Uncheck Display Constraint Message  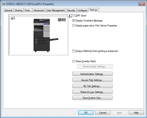(73, 20)
